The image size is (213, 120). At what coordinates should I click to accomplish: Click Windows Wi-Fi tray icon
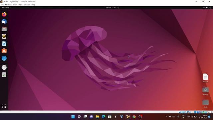click(189, 117)
